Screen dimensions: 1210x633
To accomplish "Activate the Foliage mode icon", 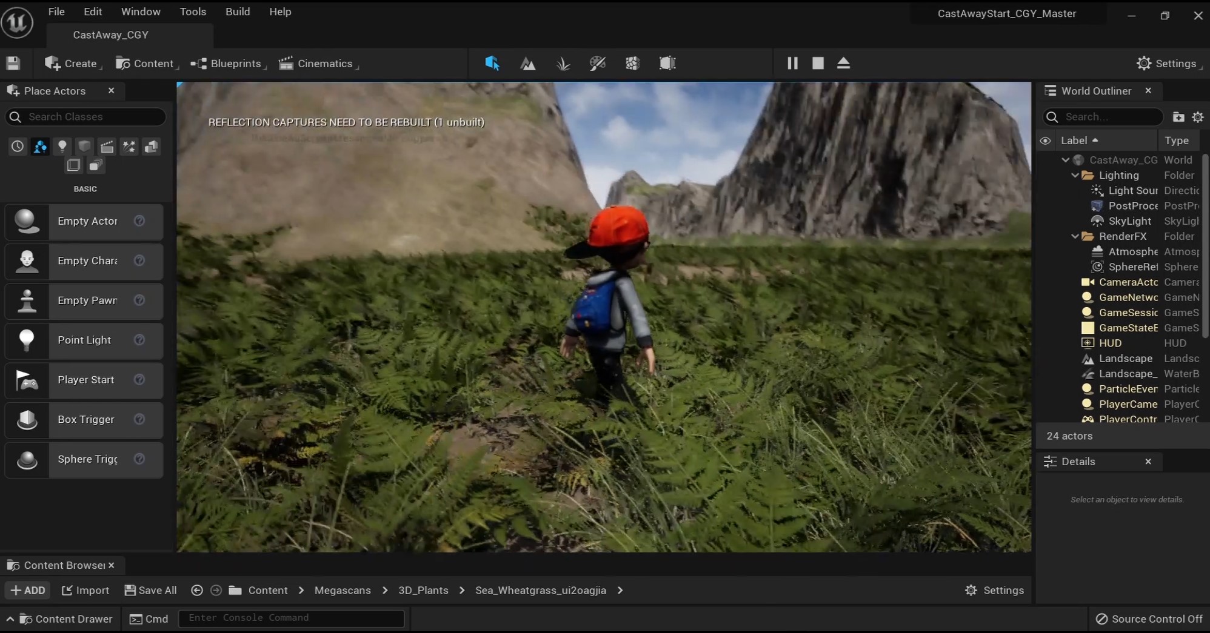I will coord(563,63).
